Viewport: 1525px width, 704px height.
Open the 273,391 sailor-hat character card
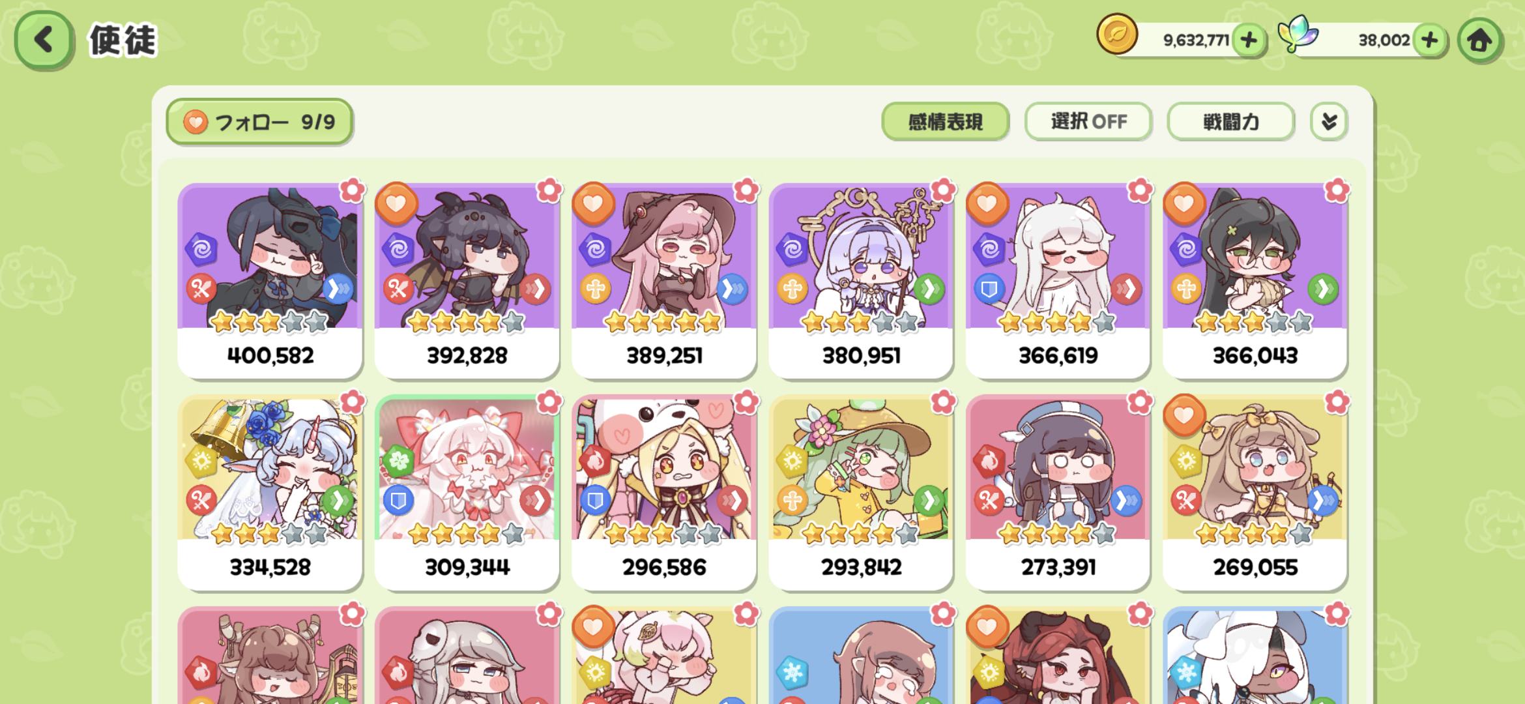click(1058, 493)
